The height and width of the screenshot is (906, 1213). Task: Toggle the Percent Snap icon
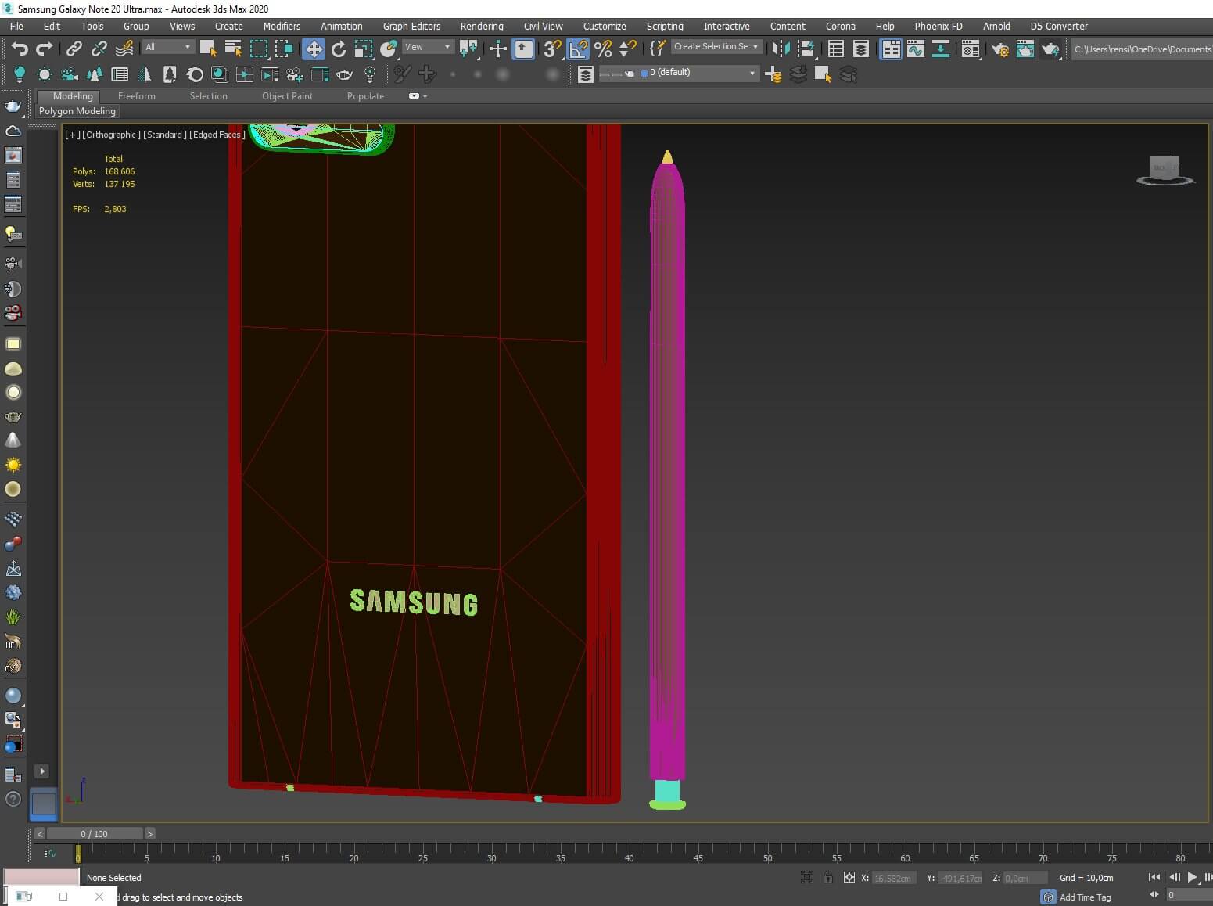click(603, 49)
